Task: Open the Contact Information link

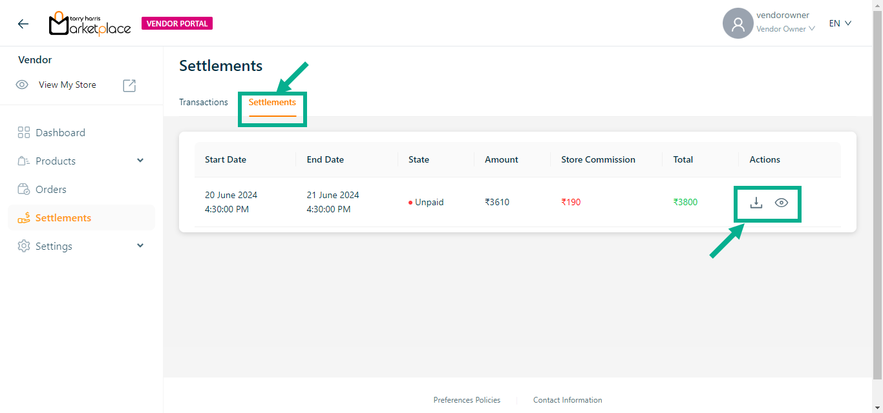Action: pos(568,400)
